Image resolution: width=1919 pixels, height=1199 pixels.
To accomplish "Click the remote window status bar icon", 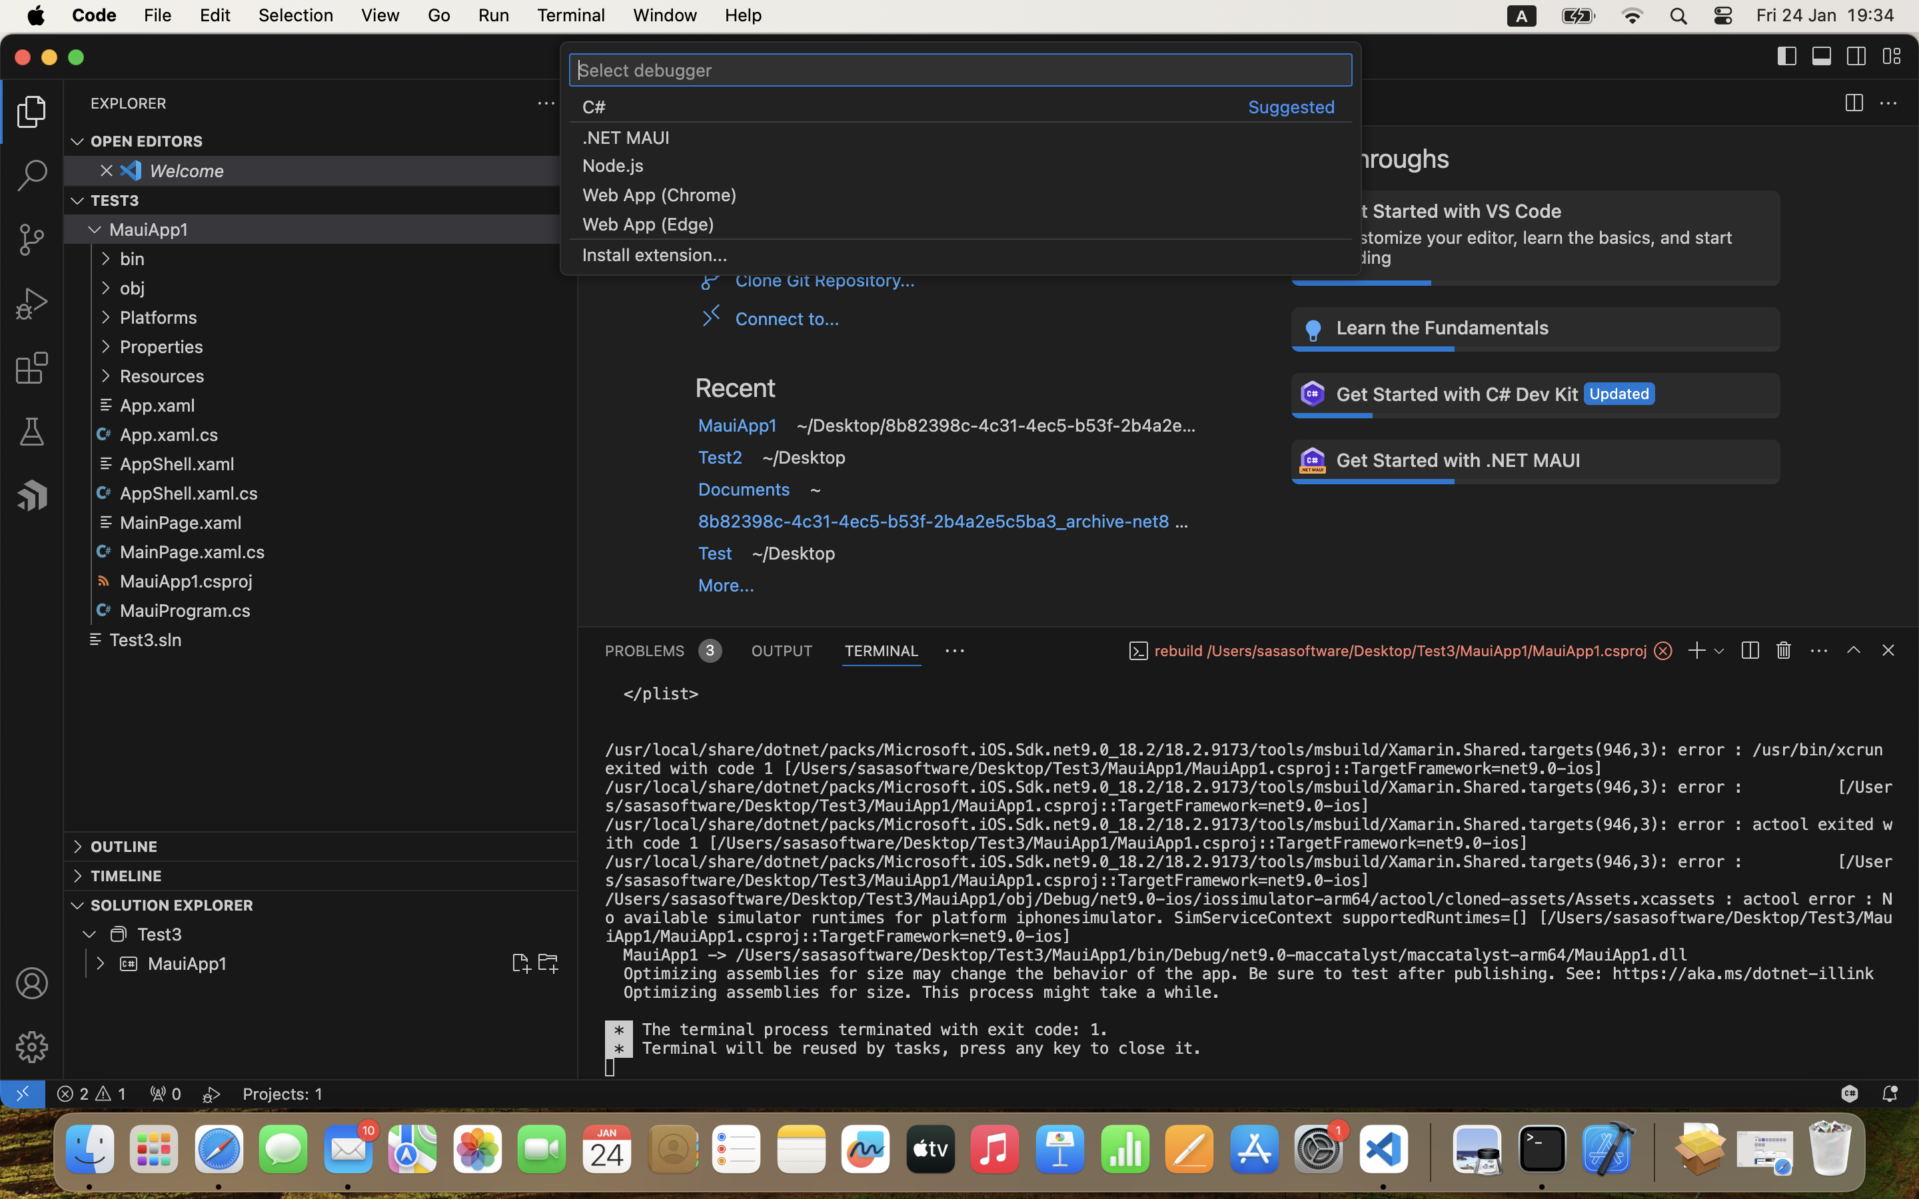I will [22, 1094].
